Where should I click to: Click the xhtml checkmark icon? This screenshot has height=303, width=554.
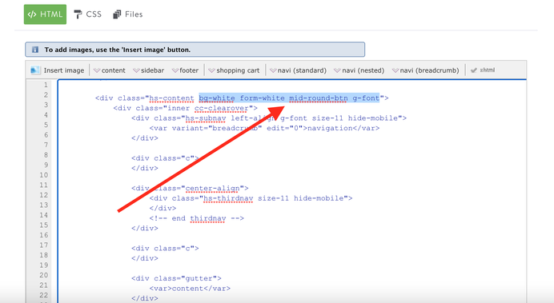click(x=474, y=70)
